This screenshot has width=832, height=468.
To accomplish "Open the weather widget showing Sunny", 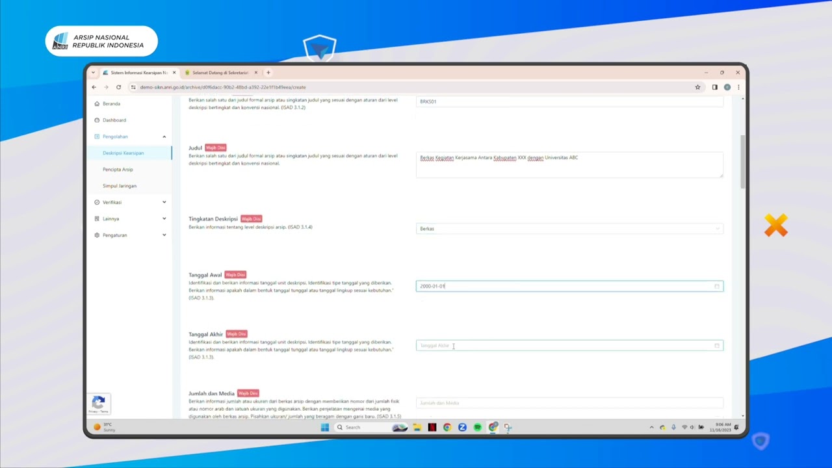I will coord(105,427).
